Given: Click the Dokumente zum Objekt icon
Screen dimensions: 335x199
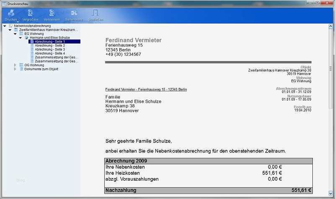Looking at the screenshot, I should point(21,69).
